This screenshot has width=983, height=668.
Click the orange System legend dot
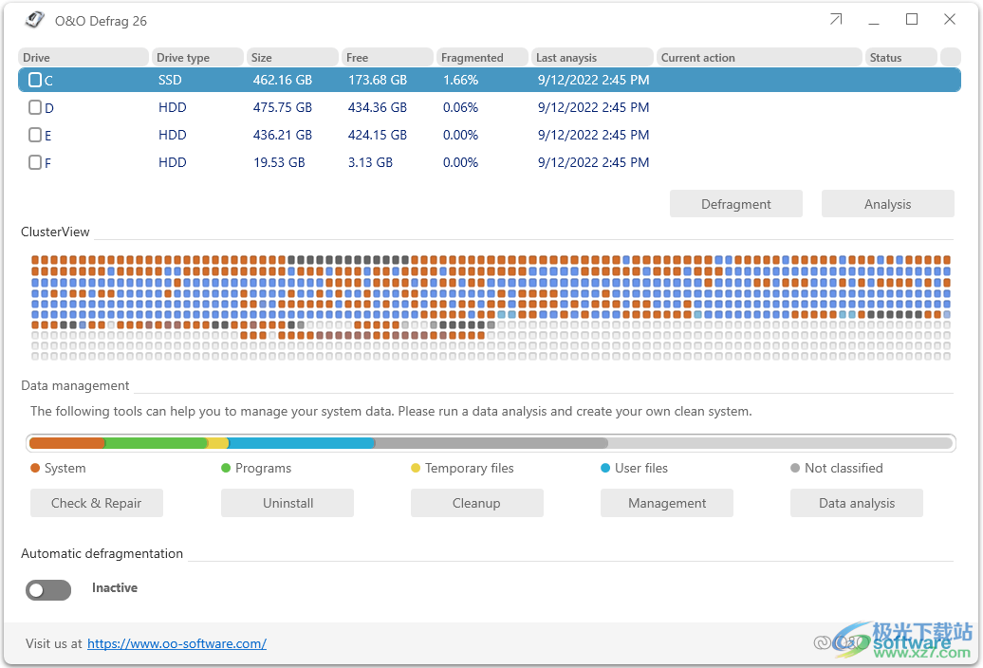coord(35,468)
